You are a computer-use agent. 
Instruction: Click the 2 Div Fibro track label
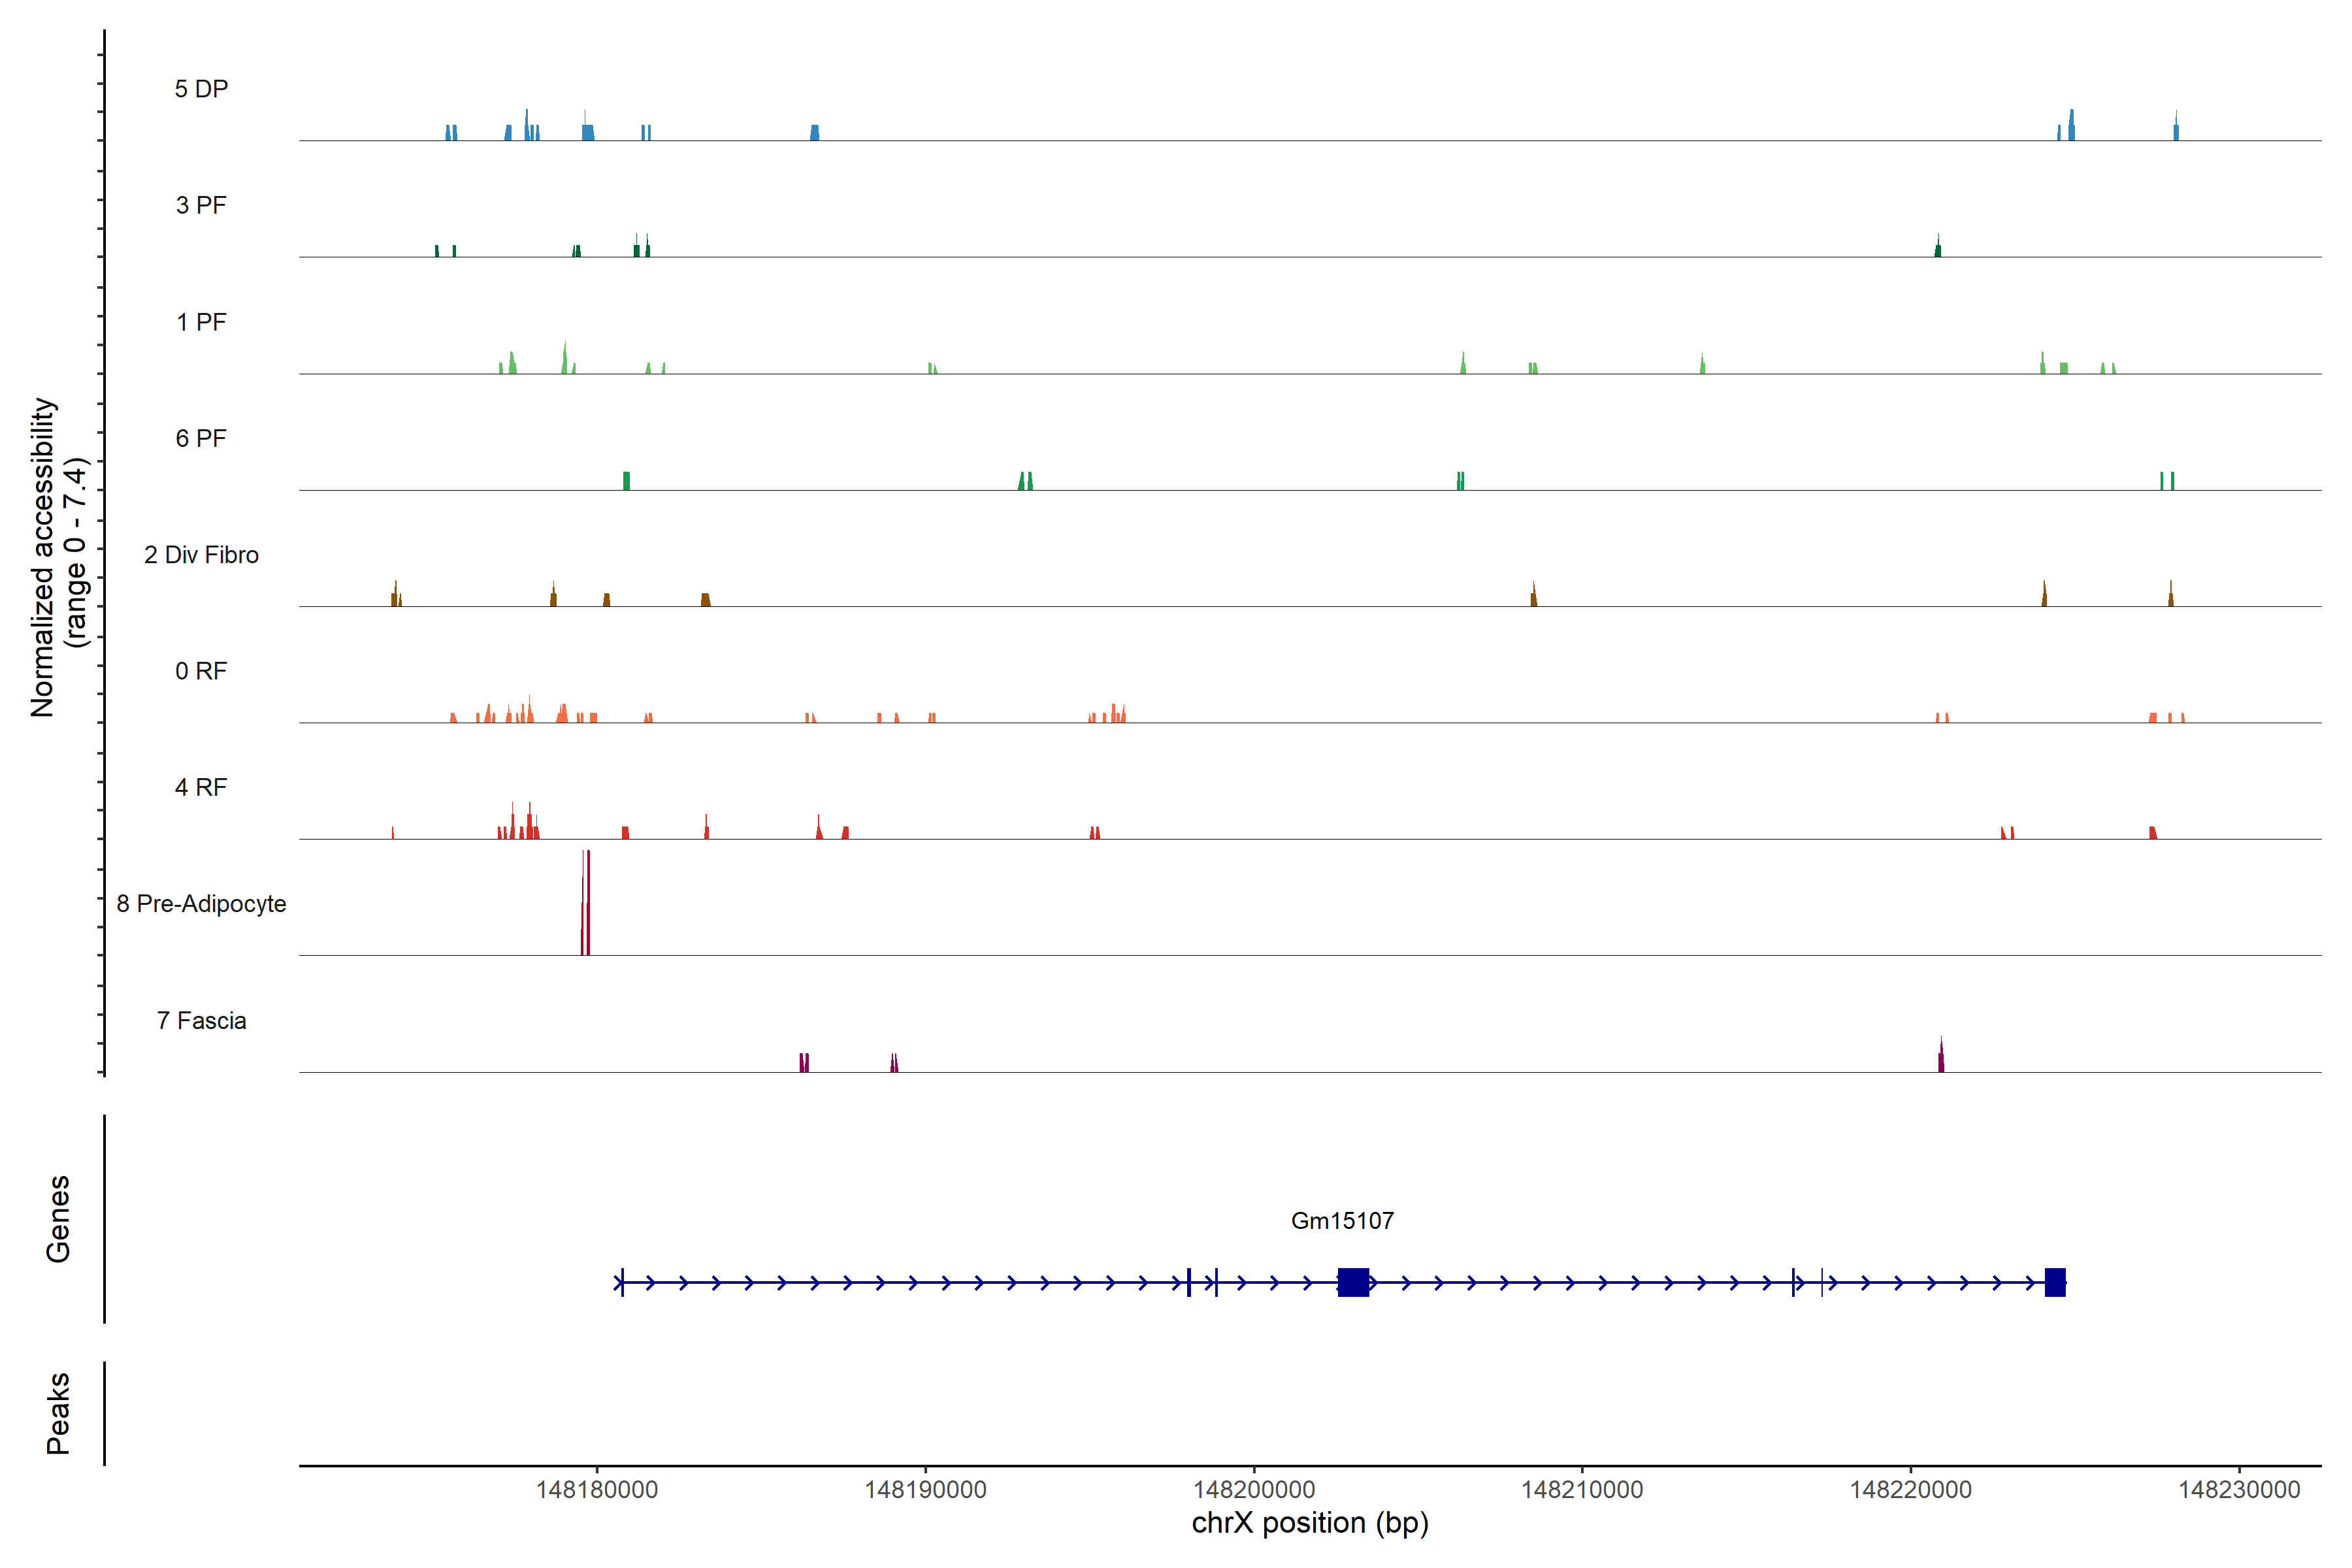click(201, 555)
